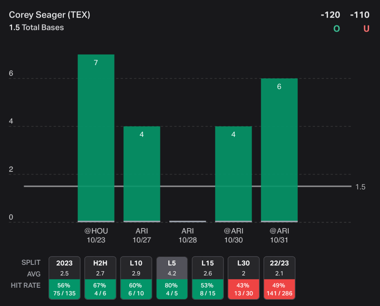Click the @HOU 10/23 bar showing 7
Viewport: 380px width, 306px height.
point(96,138)
